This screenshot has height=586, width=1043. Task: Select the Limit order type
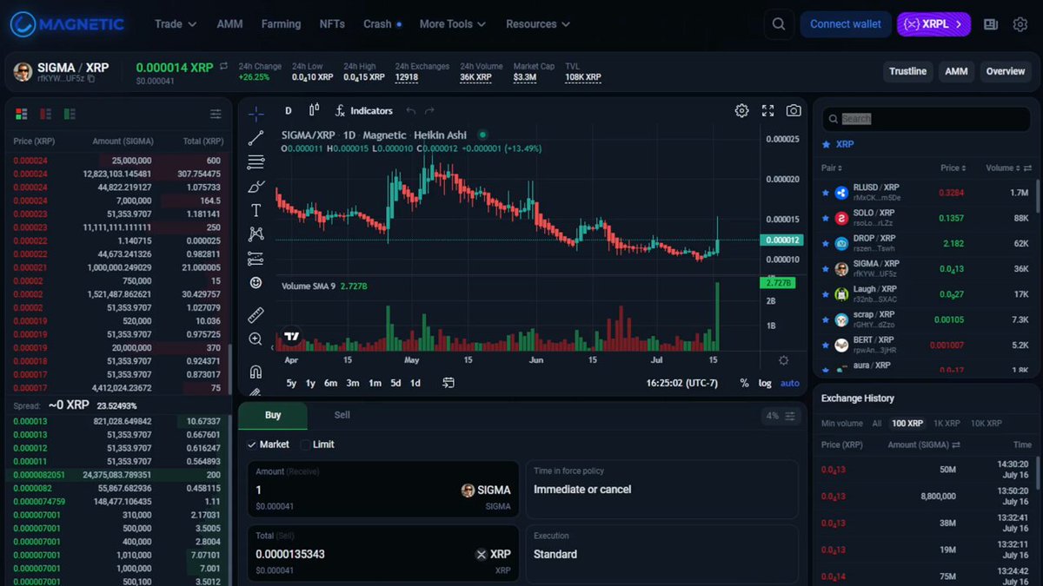point(317,444)
